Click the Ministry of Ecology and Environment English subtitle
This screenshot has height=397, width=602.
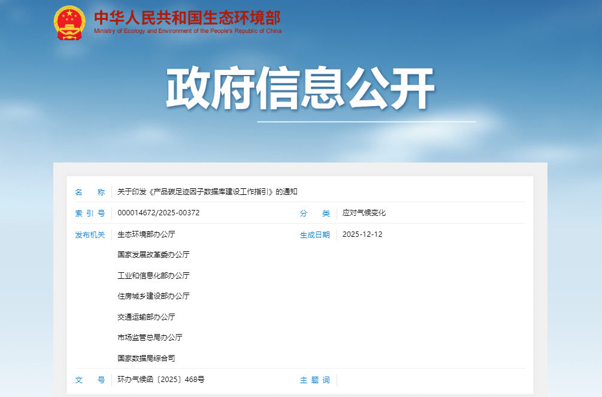coord(187,31)
